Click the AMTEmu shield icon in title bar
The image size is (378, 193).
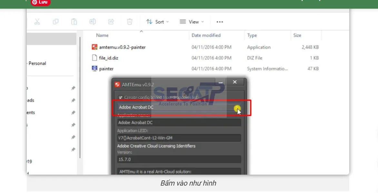pyautogui.click(x=117, y=85)
